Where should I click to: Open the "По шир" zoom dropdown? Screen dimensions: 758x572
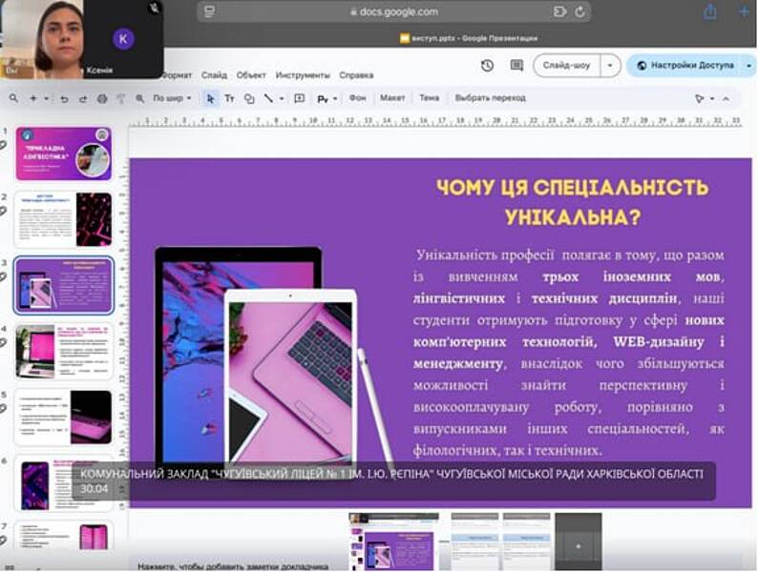(172, 98)
